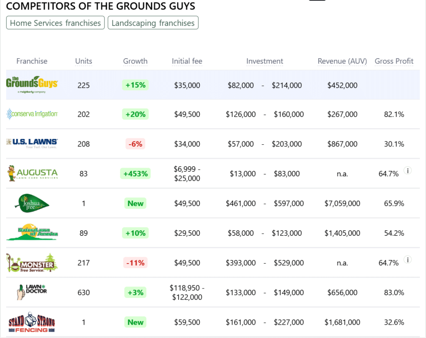This screenshot has width=426, height=338.
Task: Select the $529,000 maximum investment
Action: click(289, 263)
